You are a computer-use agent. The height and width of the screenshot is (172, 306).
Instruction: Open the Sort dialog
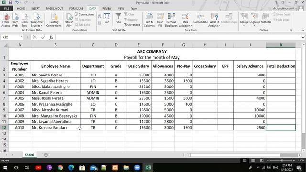point(107,18)
